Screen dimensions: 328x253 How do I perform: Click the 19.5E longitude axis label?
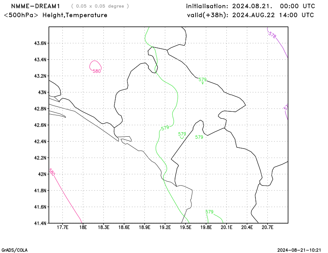pyautogui.click(x=186, y=227)
